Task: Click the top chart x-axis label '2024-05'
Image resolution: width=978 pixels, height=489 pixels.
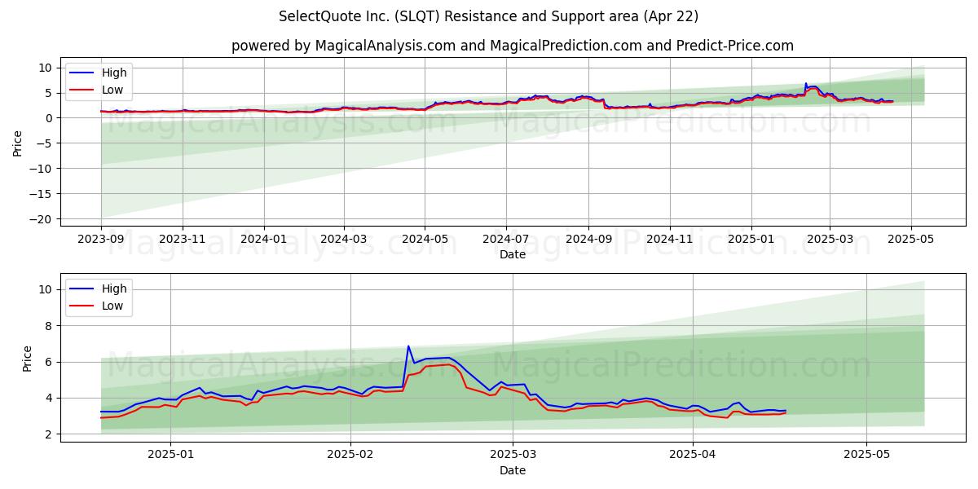Action: point(424,240)
